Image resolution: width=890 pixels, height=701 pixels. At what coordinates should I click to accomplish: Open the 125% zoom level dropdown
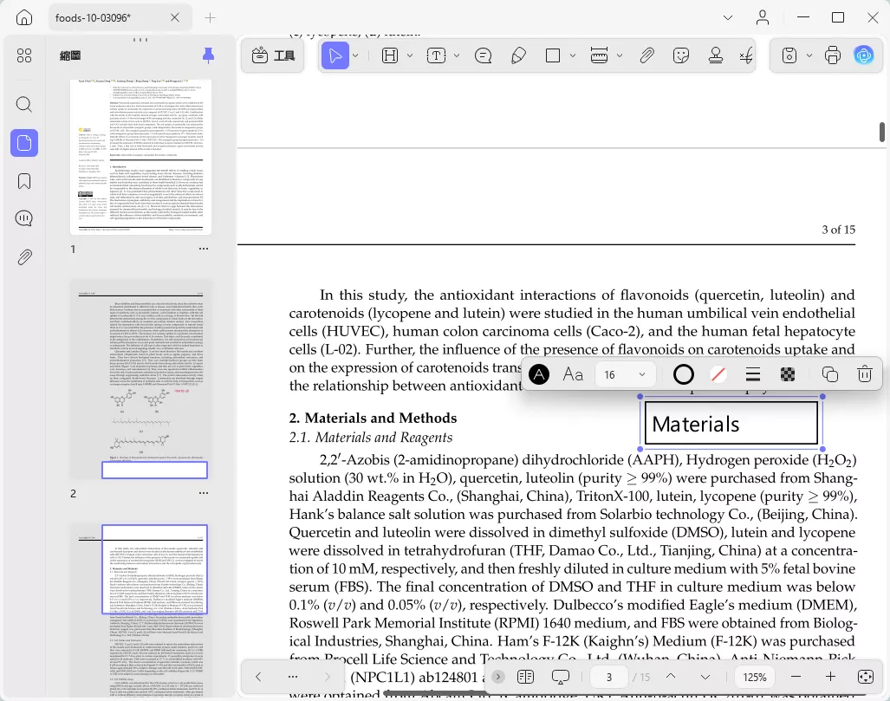pos(755,677)
